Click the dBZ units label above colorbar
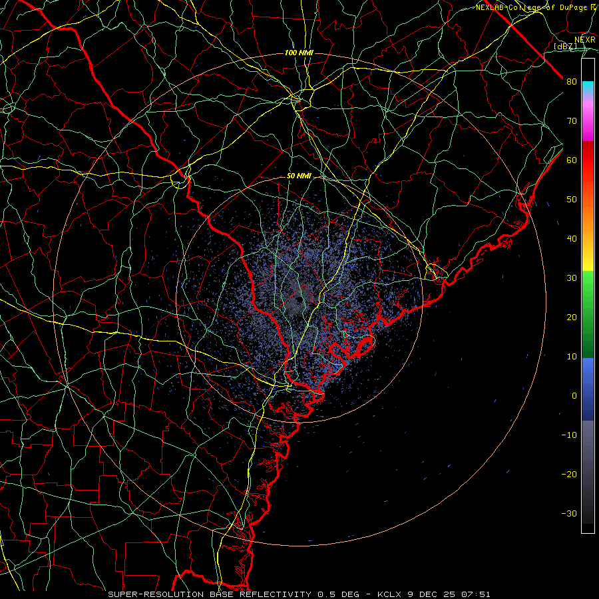 point(565,47)
